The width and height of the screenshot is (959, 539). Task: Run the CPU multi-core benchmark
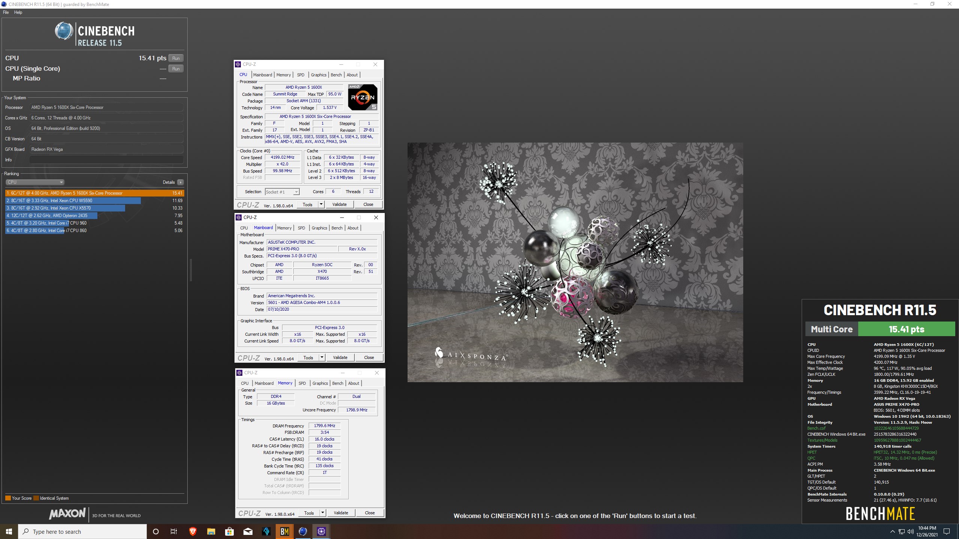(x=176, y=58)
